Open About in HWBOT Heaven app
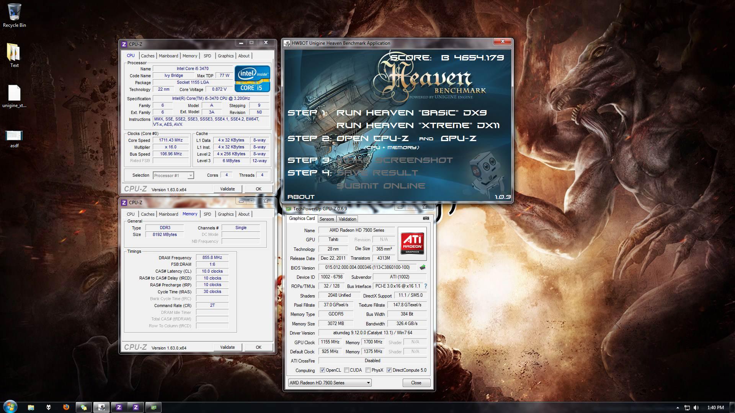735x413 pixels. pos(301,197)
